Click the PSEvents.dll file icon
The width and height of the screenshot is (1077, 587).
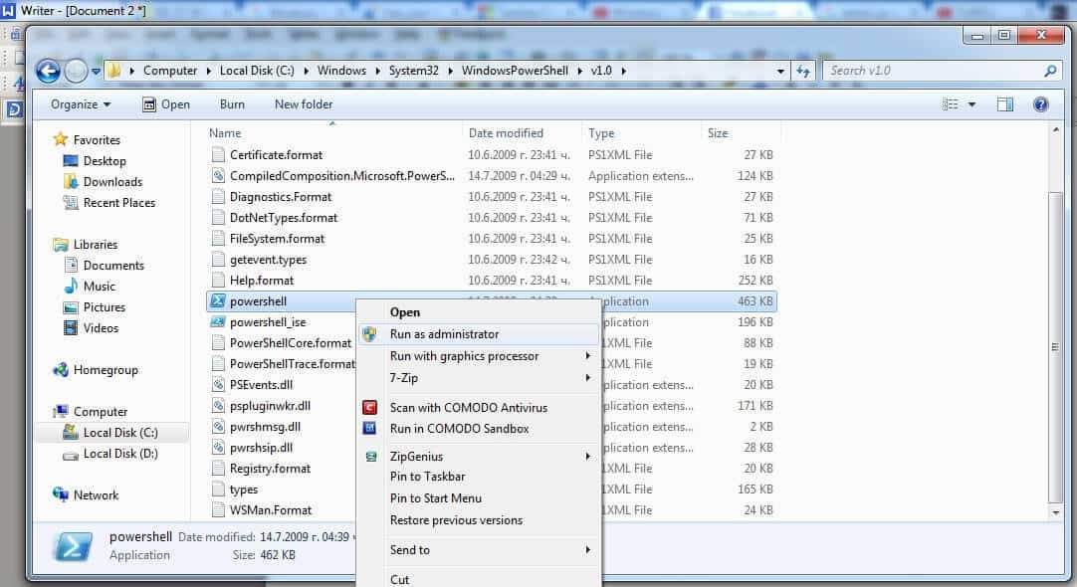coord(218,384)
